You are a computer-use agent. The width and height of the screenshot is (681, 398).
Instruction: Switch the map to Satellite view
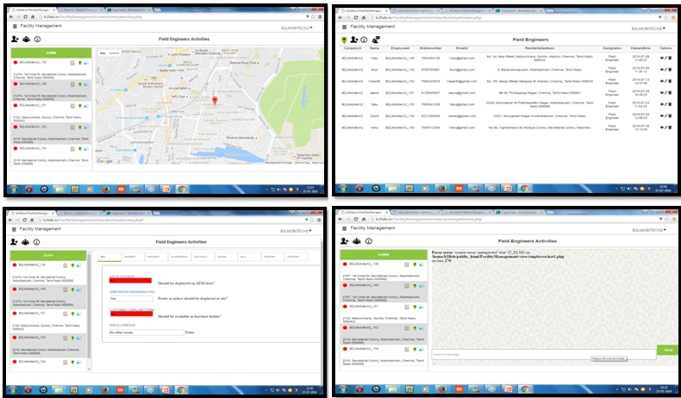[113, 53]
